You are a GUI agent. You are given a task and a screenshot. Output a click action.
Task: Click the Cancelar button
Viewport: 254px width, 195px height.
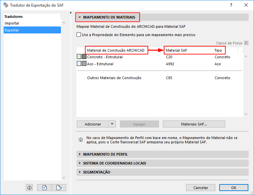coord(201,187)
